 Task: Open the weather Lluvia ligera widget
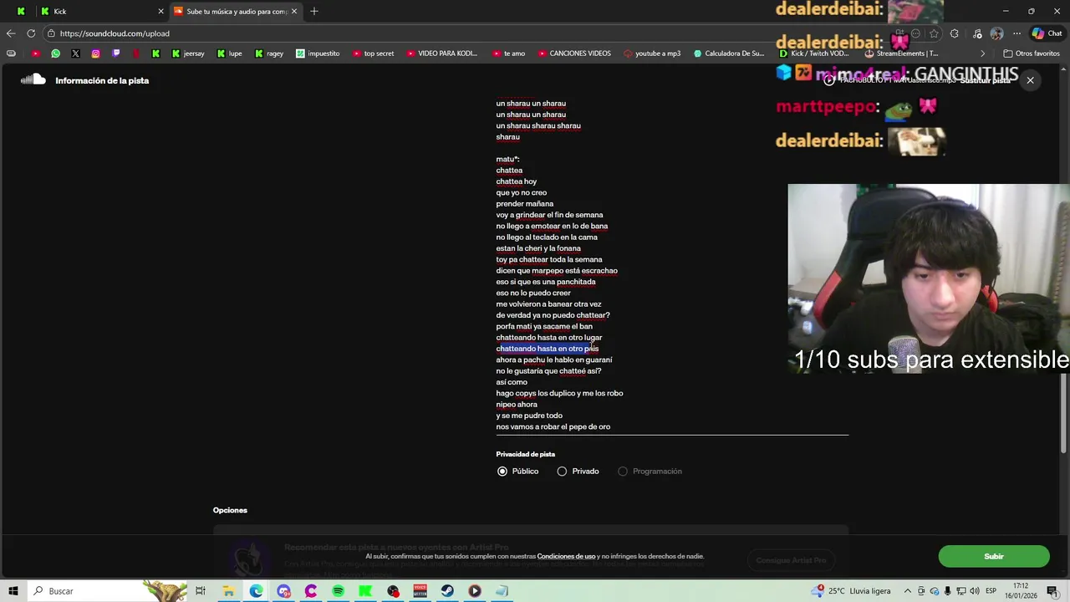coord(852,591)
